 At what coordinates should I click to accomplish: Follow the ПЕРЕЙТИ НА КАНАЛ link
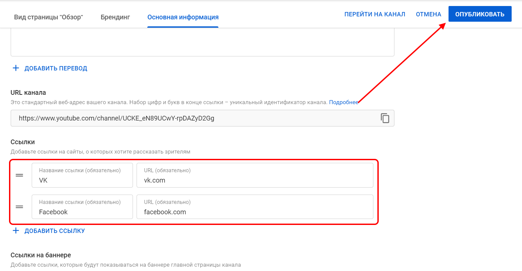tap(375, 14)
